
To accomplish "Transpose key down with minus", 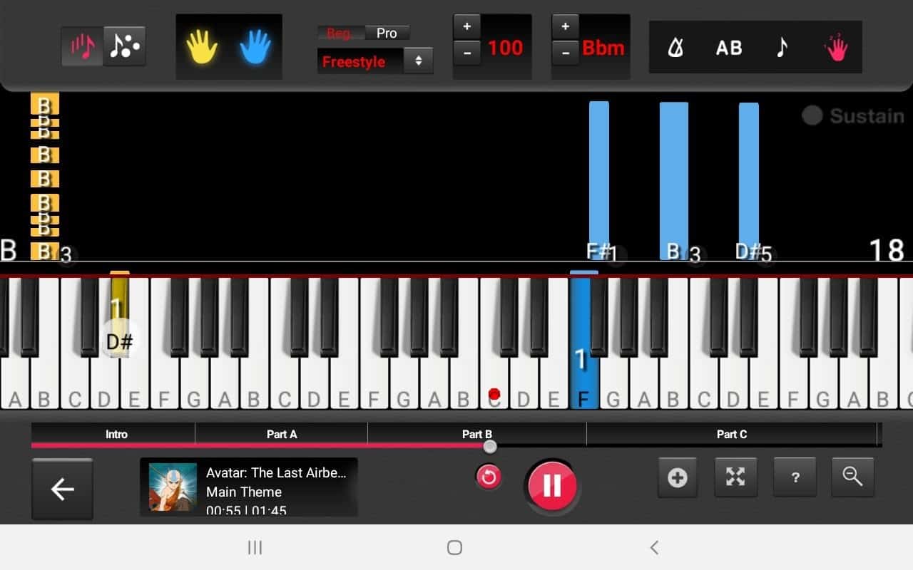I will [x=565, y=53].
